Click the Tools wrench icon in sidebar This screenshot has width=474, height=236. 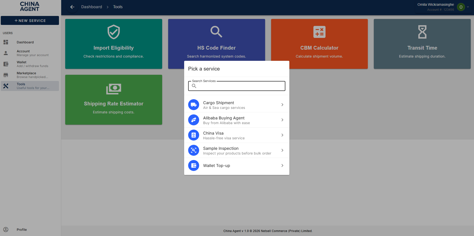pyautogui.click(x=6, y=86)
